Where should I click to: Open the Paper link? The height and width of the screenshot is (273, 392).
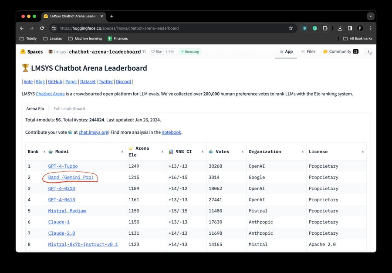tap(71, 81)
